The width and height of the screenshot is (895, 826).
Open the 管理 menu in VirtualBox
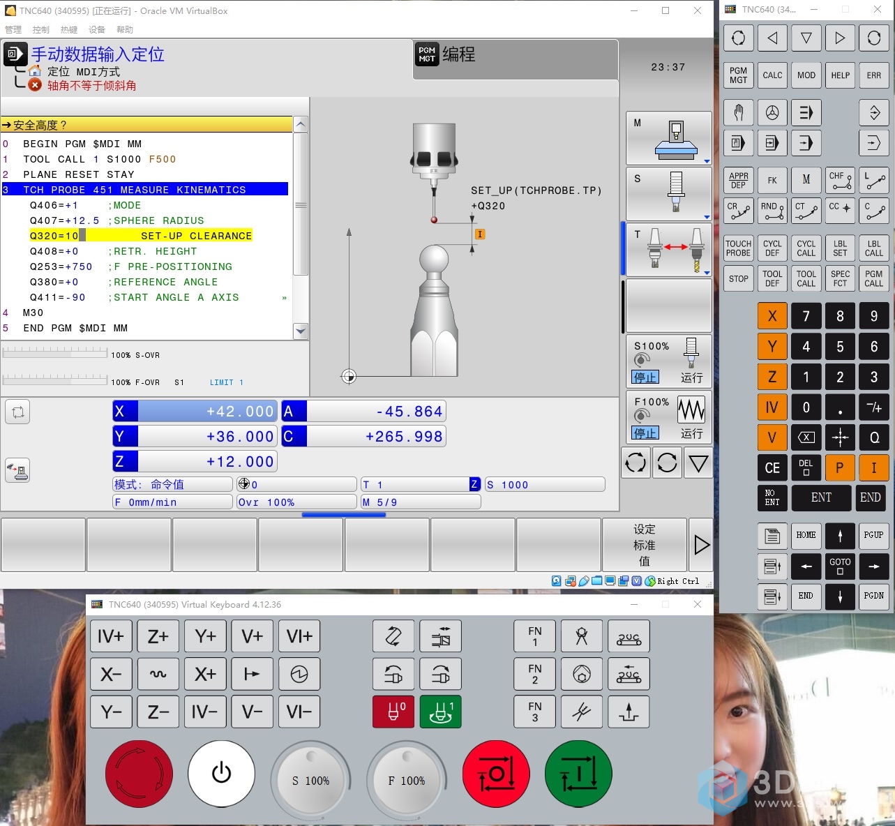click(13, 30)
